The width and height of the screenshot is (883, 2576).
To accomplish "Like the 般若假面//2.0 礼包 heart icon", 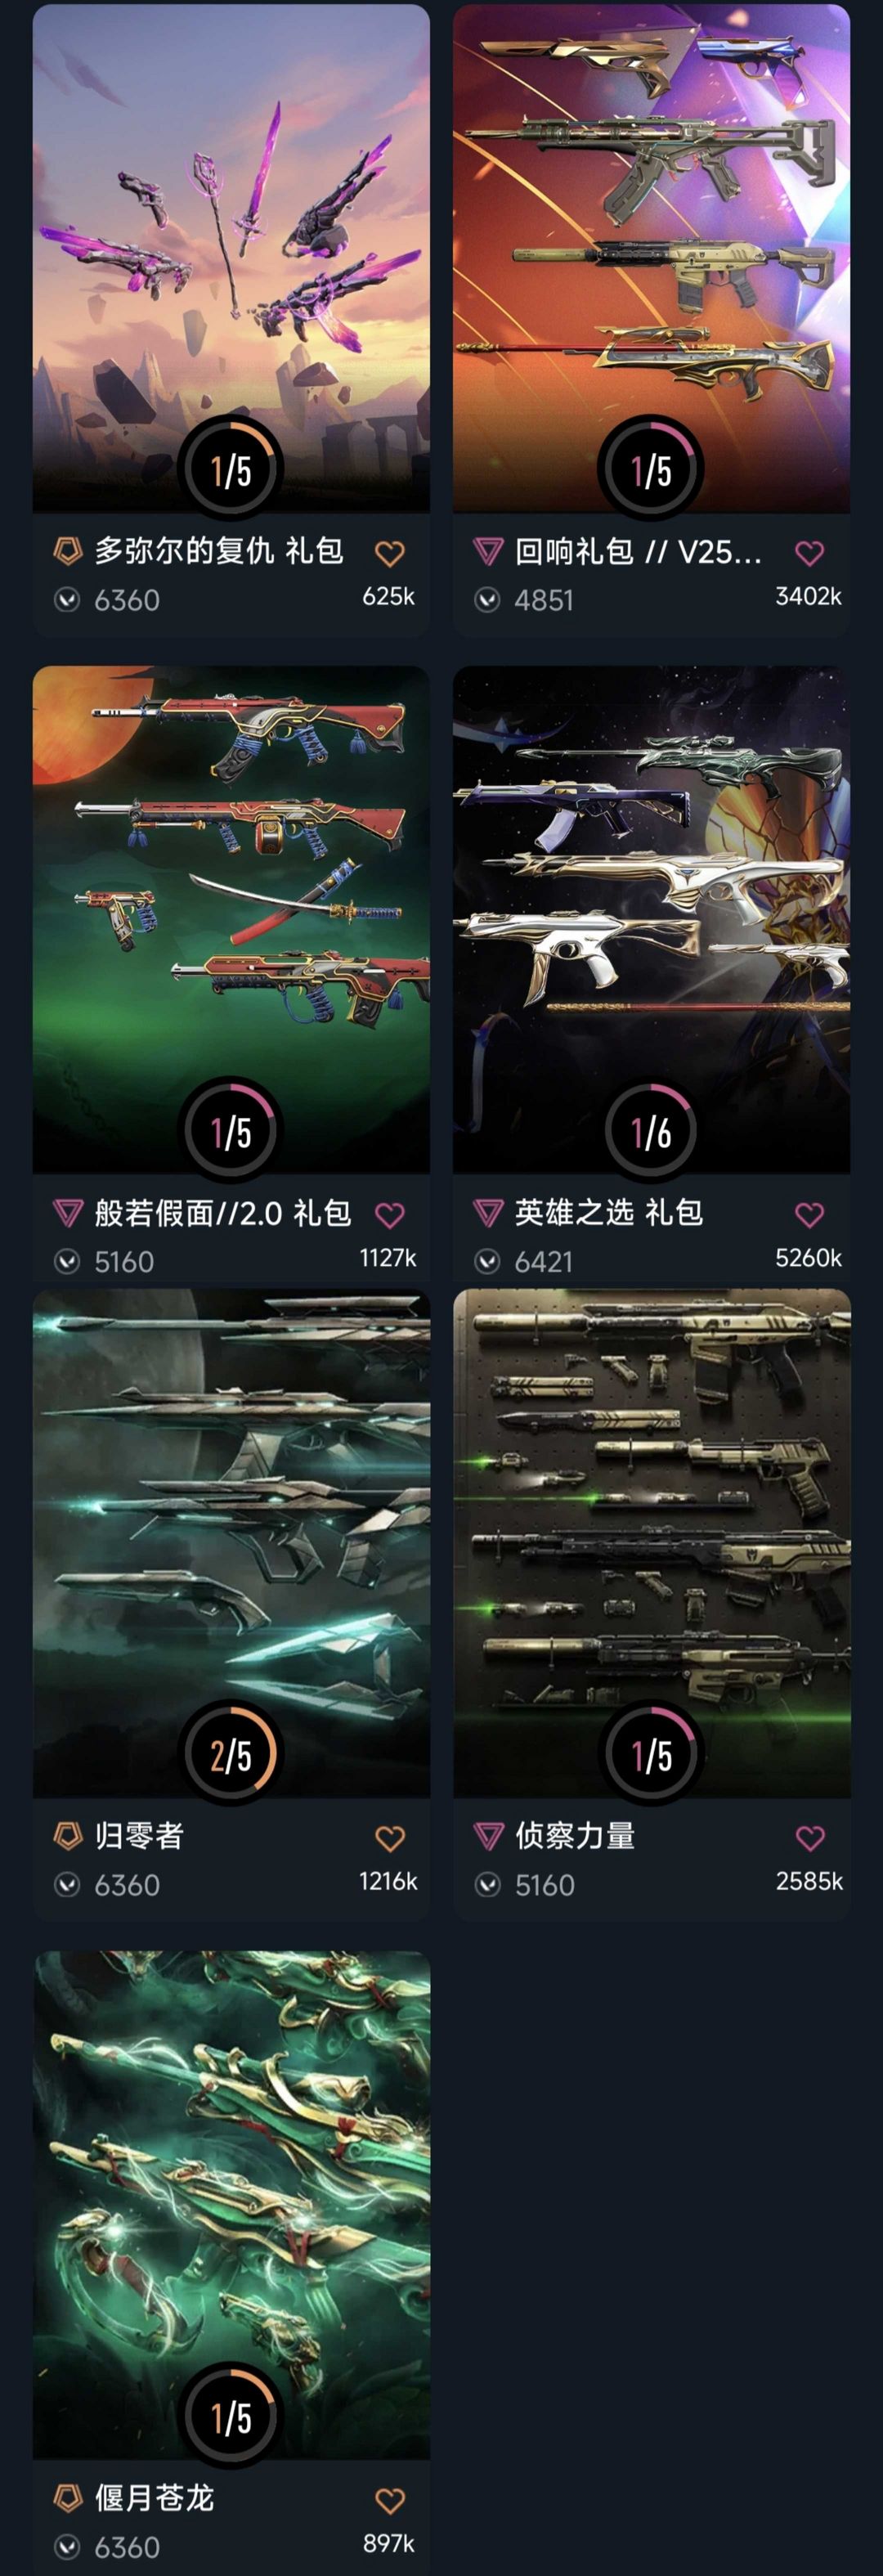I will tap(389, 1215).
